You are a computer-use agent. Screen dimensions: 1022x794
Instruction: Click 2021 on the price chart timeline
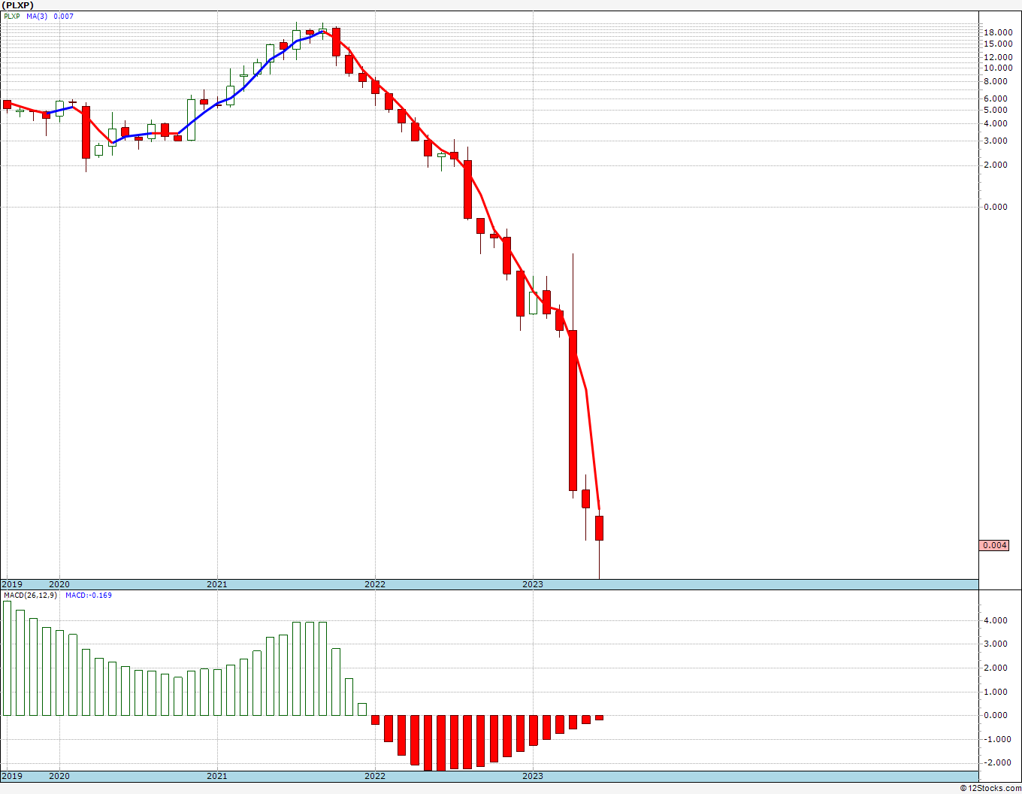(x=216, y=584)
